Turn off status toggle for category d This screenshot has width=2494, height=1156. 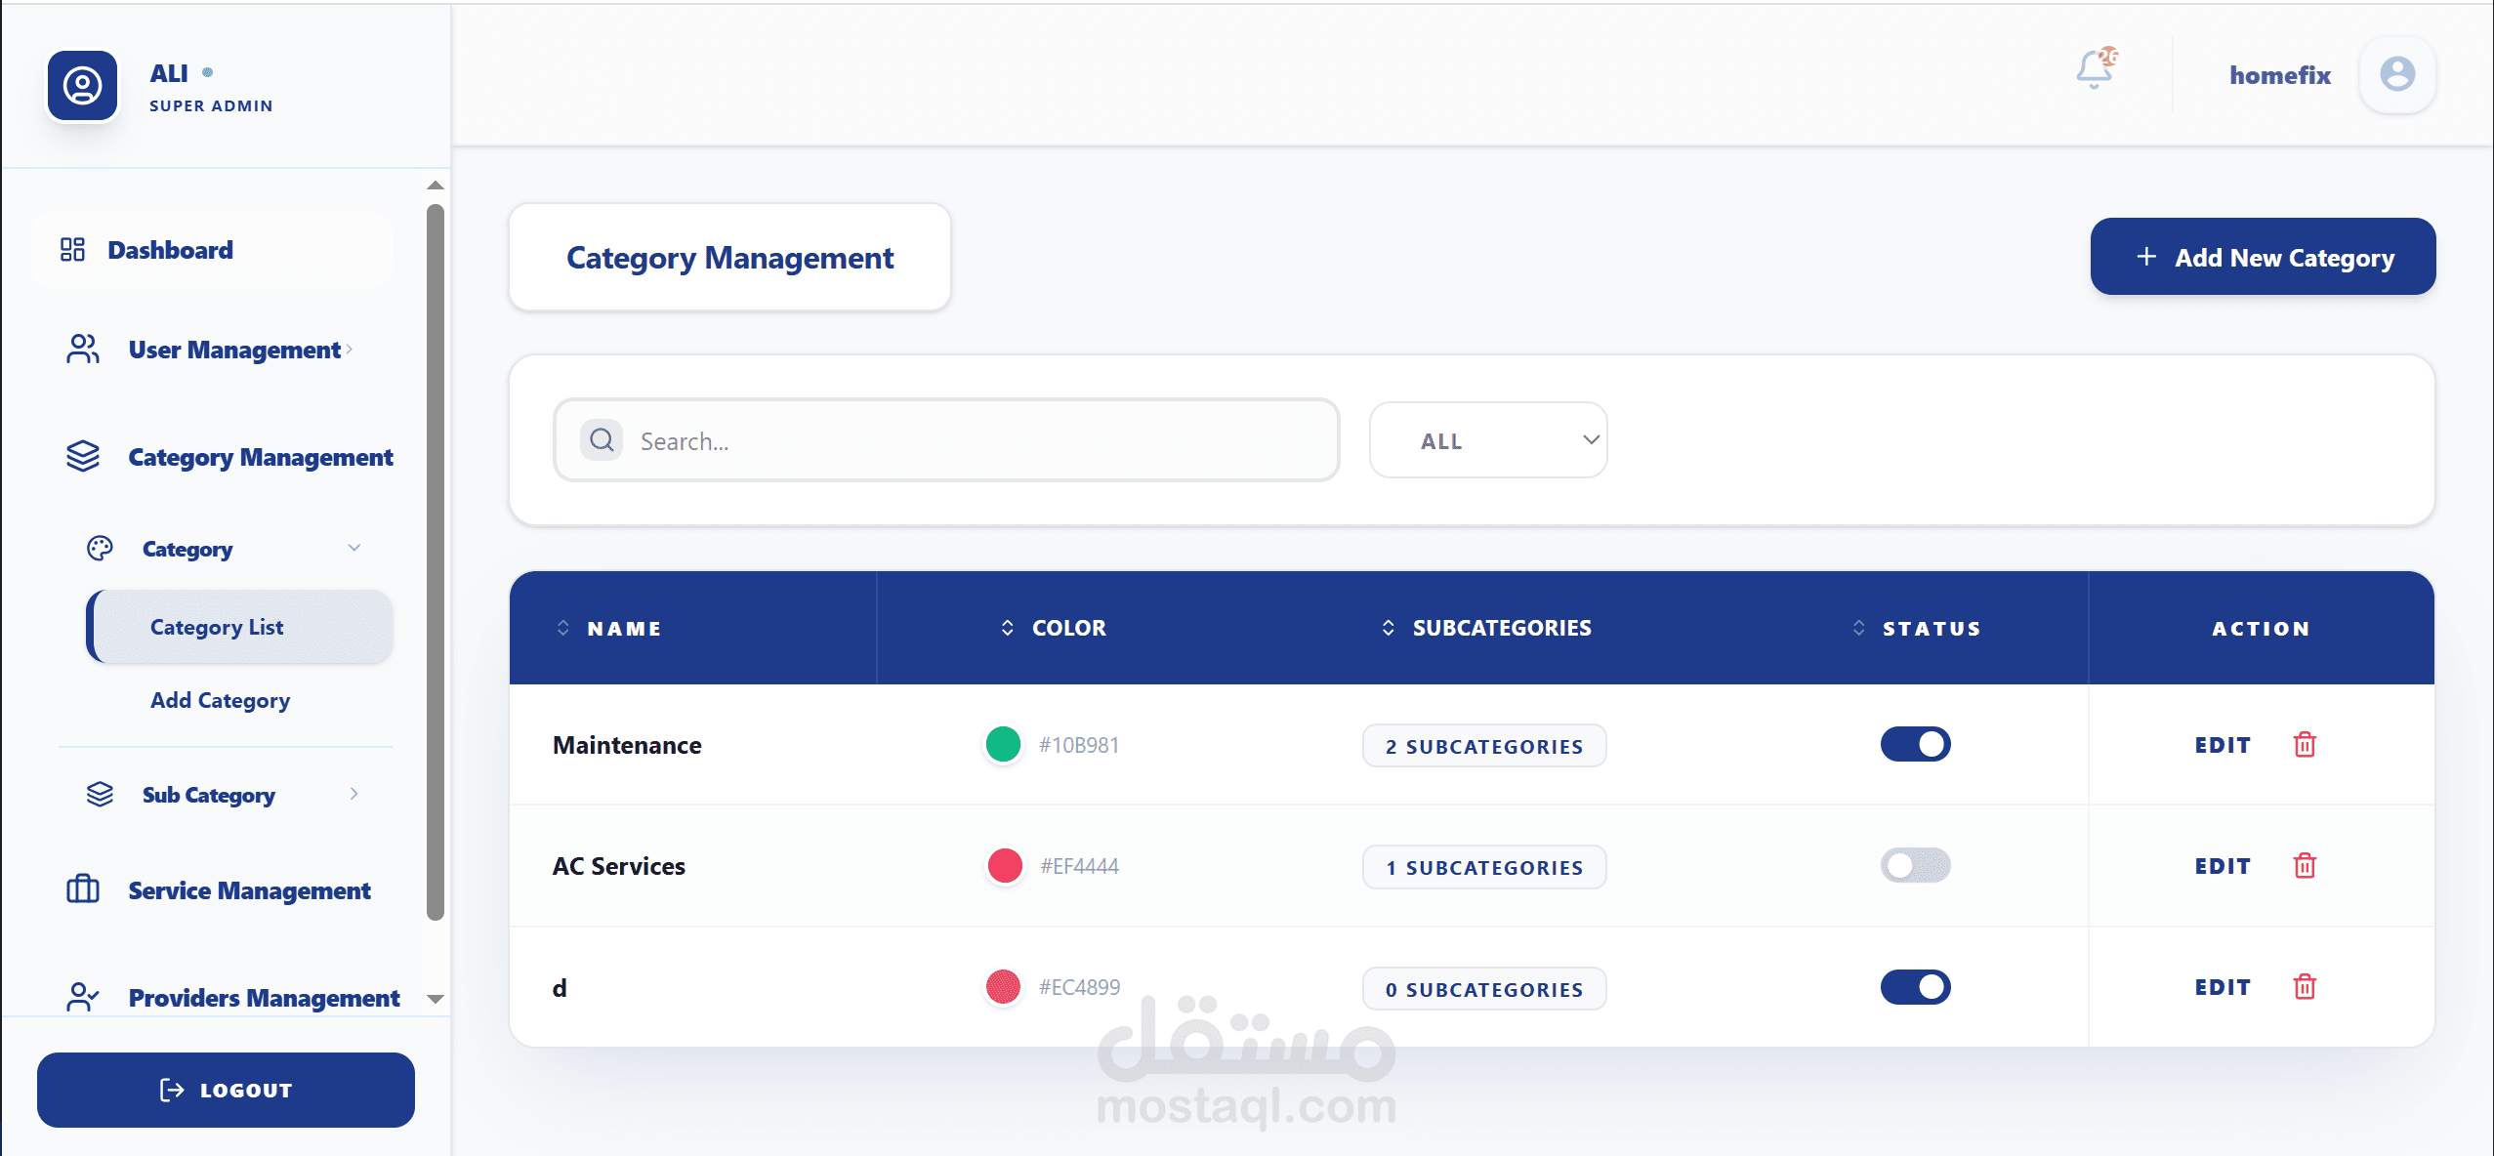[x=1915, y=987]
